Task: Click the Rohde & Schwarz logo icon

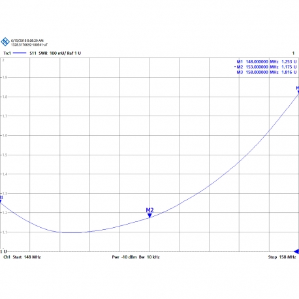Action: click(5, 42)
